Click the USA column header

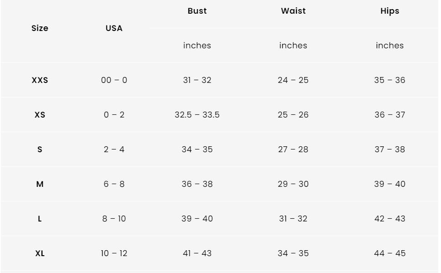click(x=114, y=28)
